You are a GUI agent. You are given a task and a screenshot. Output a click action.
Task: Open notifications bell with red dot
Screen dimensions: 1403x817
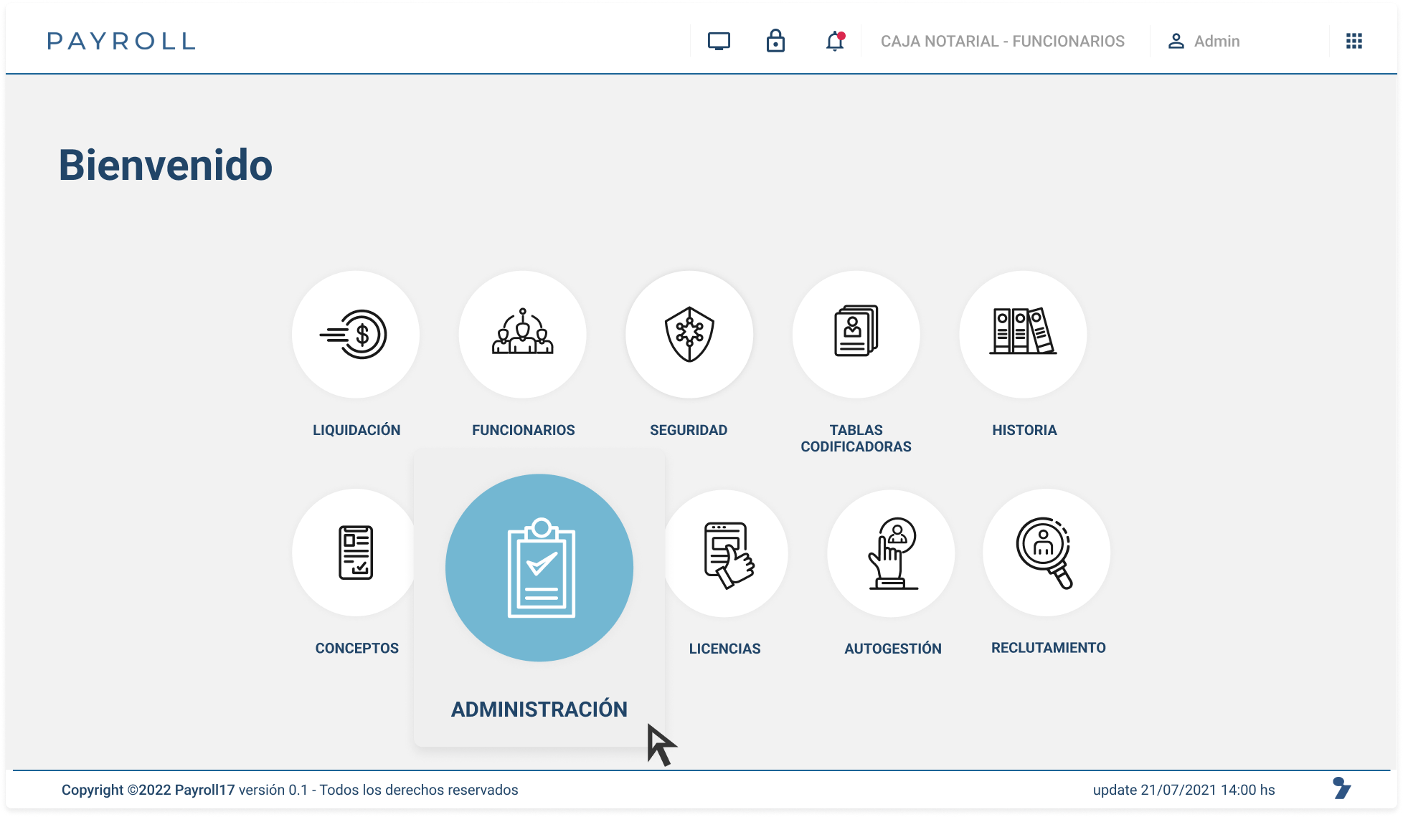coord(834,42)
